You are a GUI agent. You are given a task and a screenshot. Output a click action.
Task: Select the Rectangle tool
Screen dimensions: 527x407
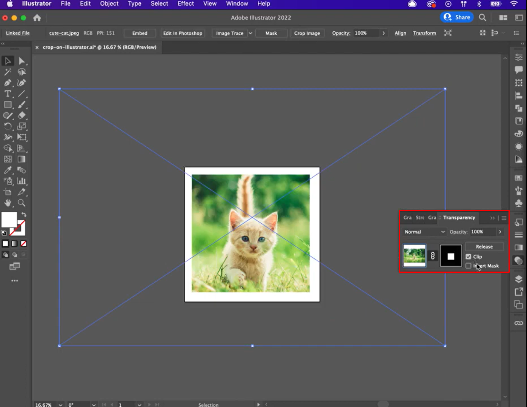coord(8,104)
